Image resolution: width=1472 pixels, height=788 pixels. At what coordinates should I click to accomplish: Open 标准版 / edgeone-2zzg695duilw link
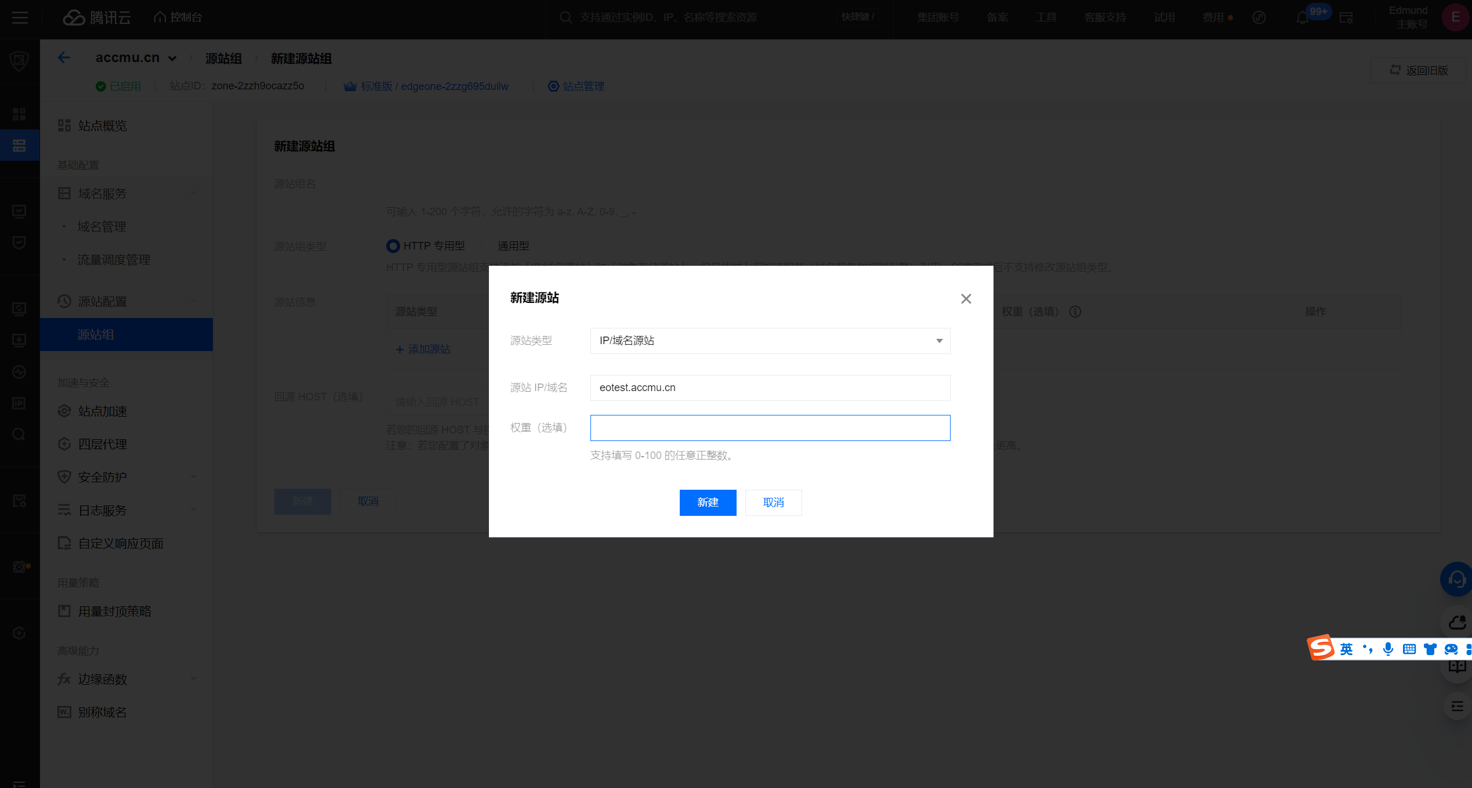tap(426, 86)
